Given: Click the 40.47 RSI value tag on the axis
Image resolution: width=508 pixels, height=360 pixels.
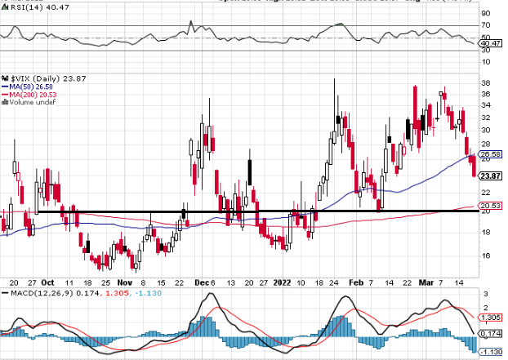Looking at the screenshot, I should coord(491,43).
